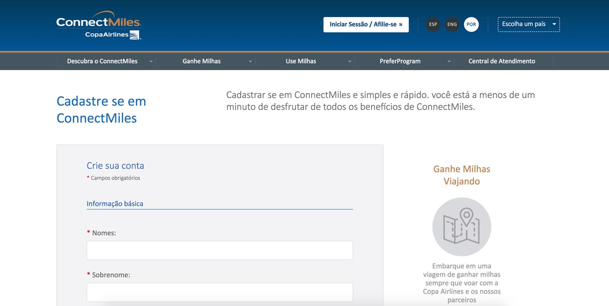Expand the Use Milhas menu arrow

click(350, 61)
